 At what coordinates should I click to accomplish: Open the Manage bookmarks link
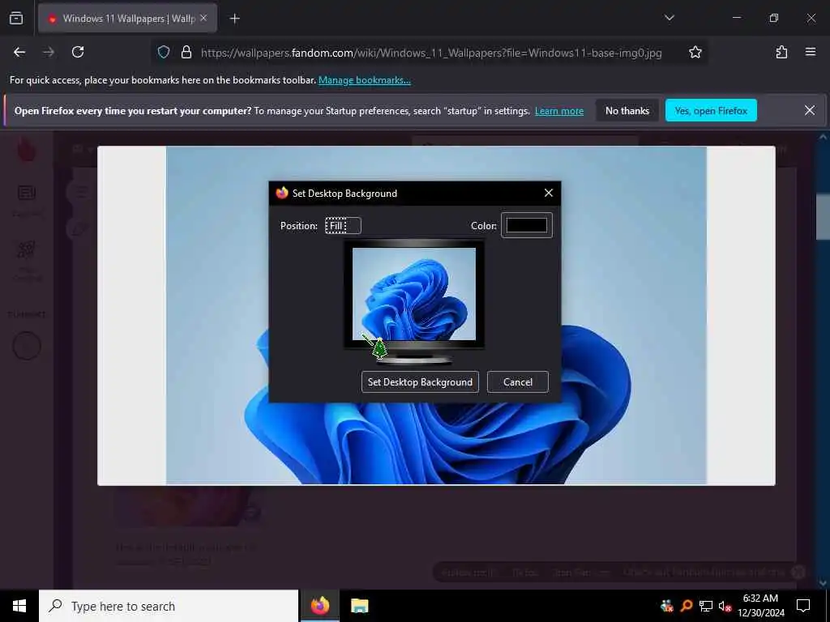coord(364,80)
